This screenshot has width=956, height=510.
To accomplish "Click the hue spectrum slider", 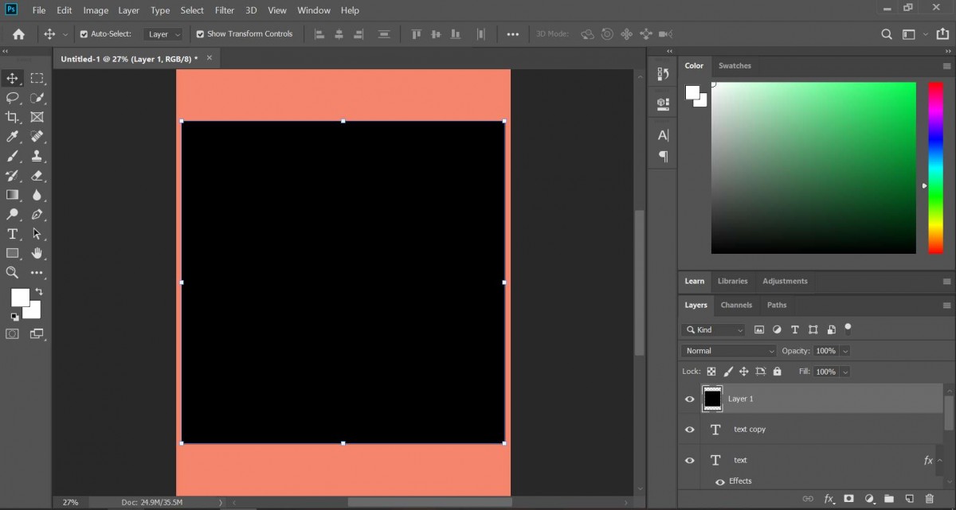I will 935,168.
